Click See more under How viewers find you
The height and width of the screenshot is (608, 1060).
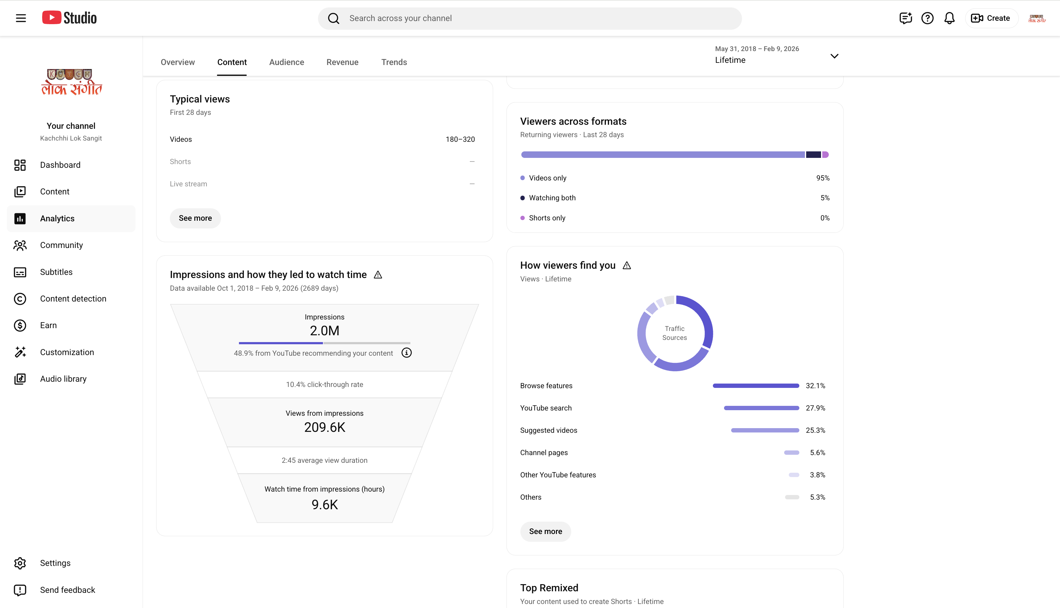(545, 532)
